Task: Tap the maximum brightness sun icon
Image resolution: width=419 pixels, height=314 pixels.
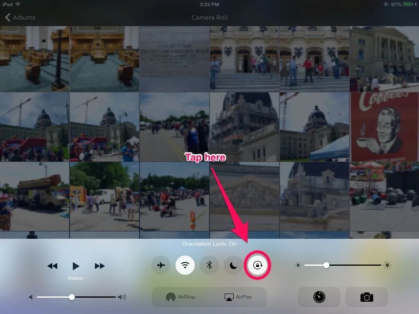Action: click(x=387, y=265)
